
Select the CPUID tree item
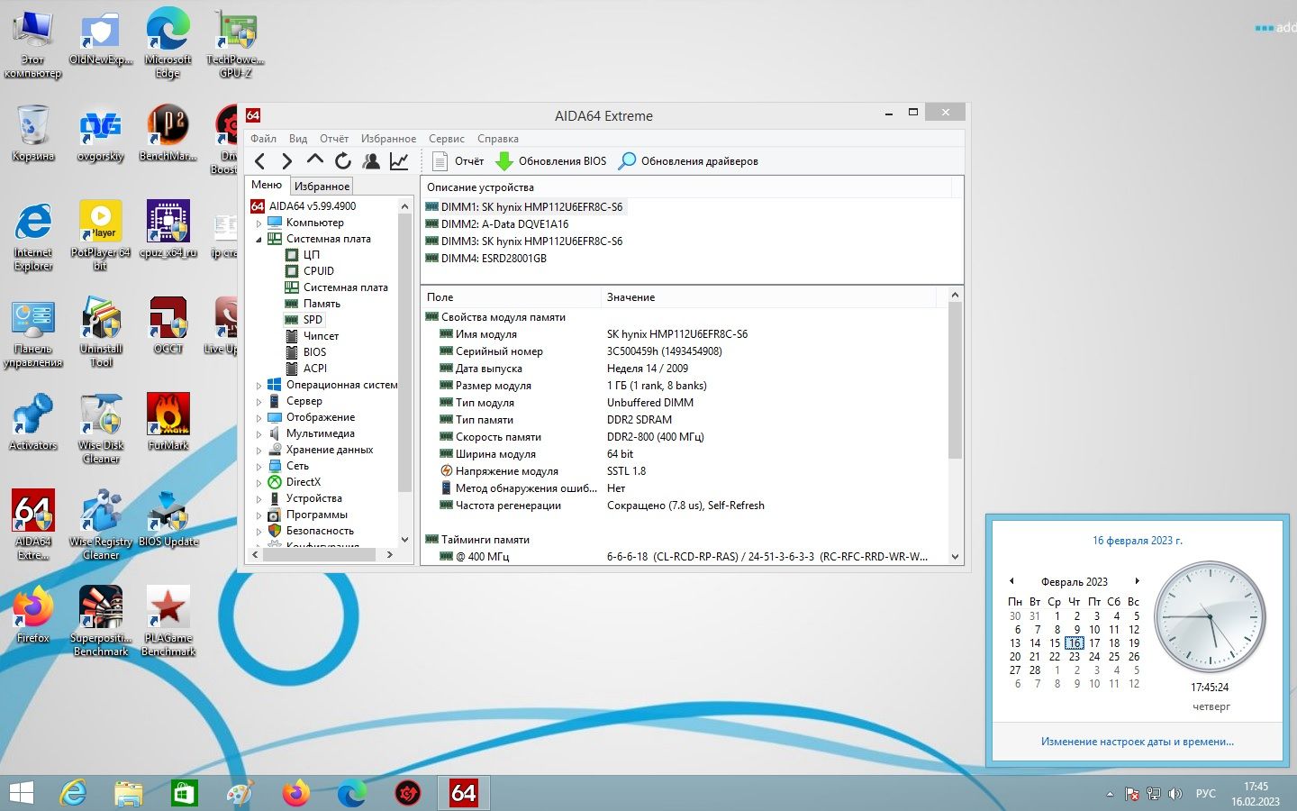(318, 271)
